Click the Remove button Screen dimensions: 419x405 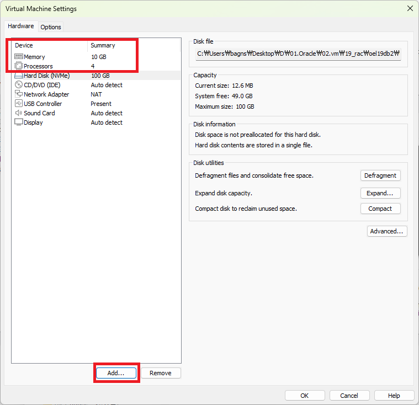(x=161, y=373)
